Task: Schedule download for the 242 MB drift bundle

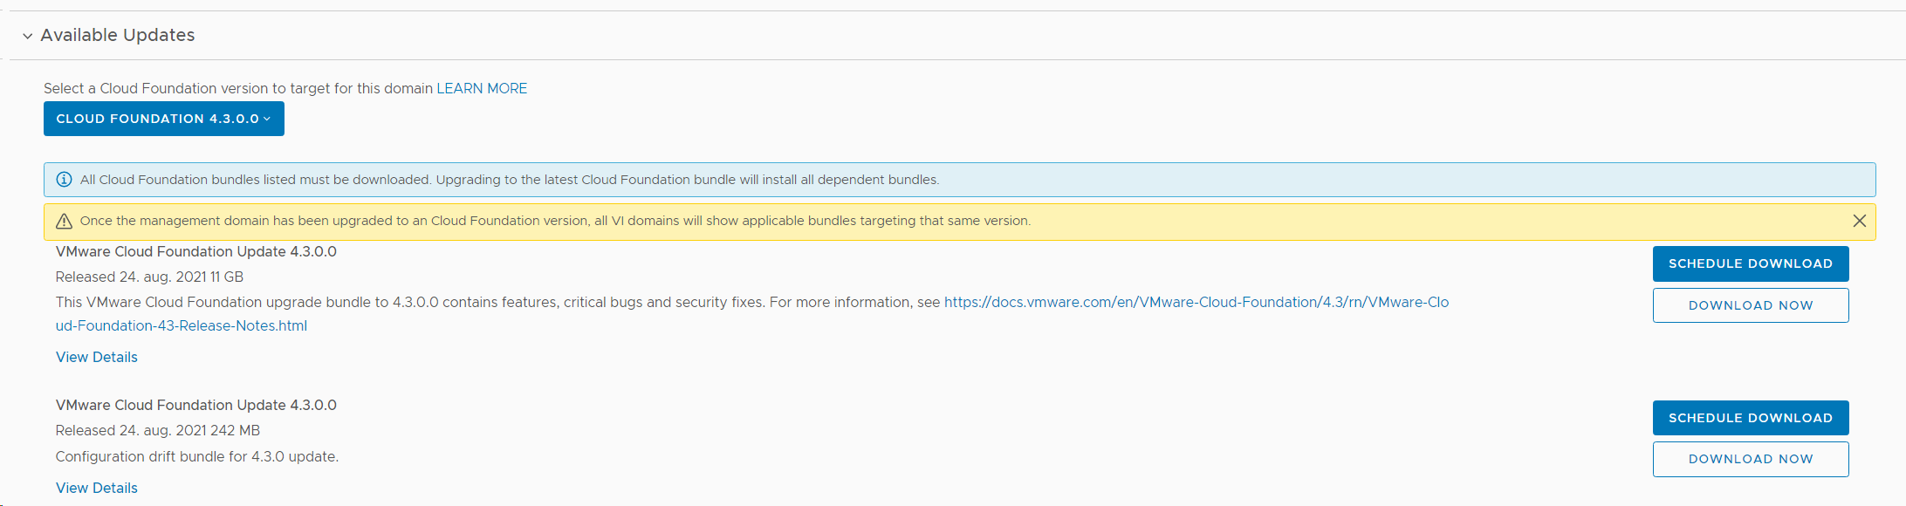Action: 1750,418
